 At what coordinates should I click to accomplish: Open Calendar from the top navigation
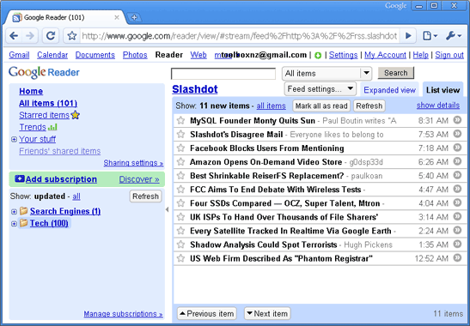(x=52, y=55)
